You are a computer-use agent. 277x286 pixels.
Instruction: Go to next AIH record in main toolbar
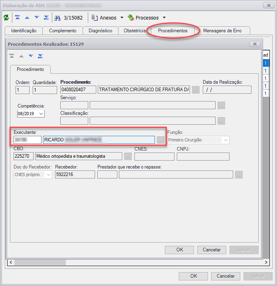pos(37,18)
